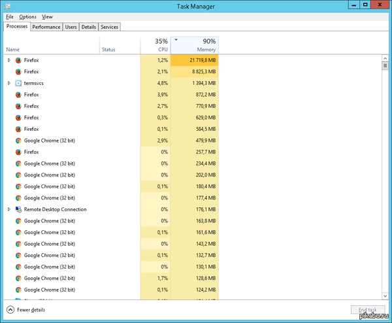392x323 pixels.
Task: Click Firefox icon in 629,0 MB row
Action: point(18,118)
